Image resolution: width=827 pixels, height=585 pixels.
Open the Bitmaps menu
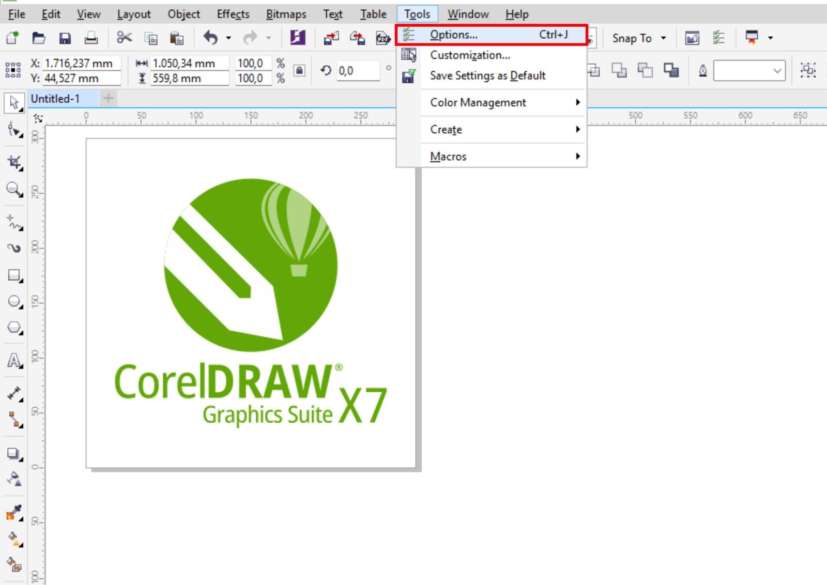pos(286,14)
